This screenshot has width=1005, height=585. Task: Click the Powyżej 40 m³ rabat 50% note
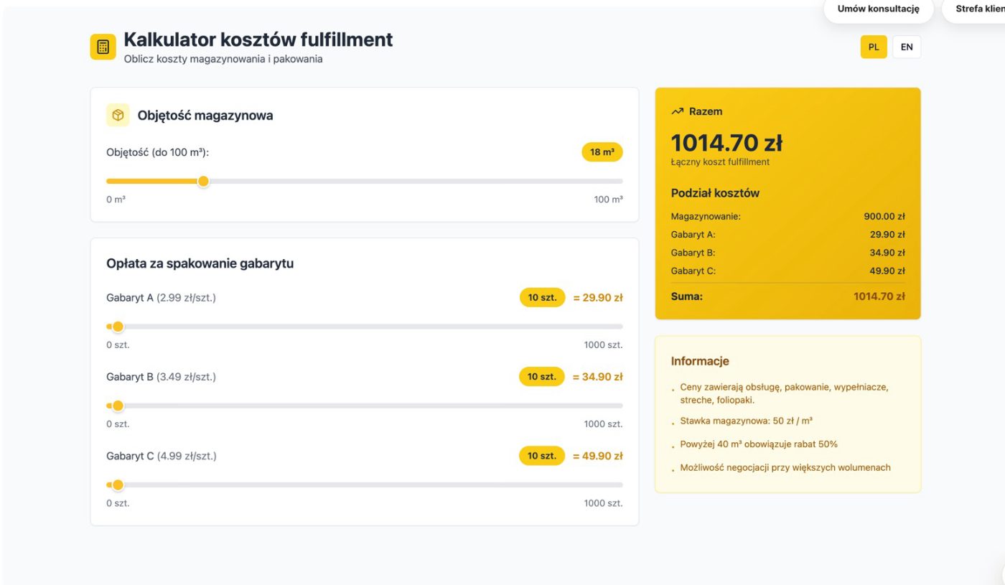coord(759,444)
